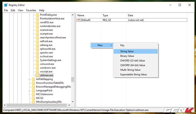The image size is (196, 114).
Task: Click the wordconv.exe folder icon
Action: click(x=37, y=68)
